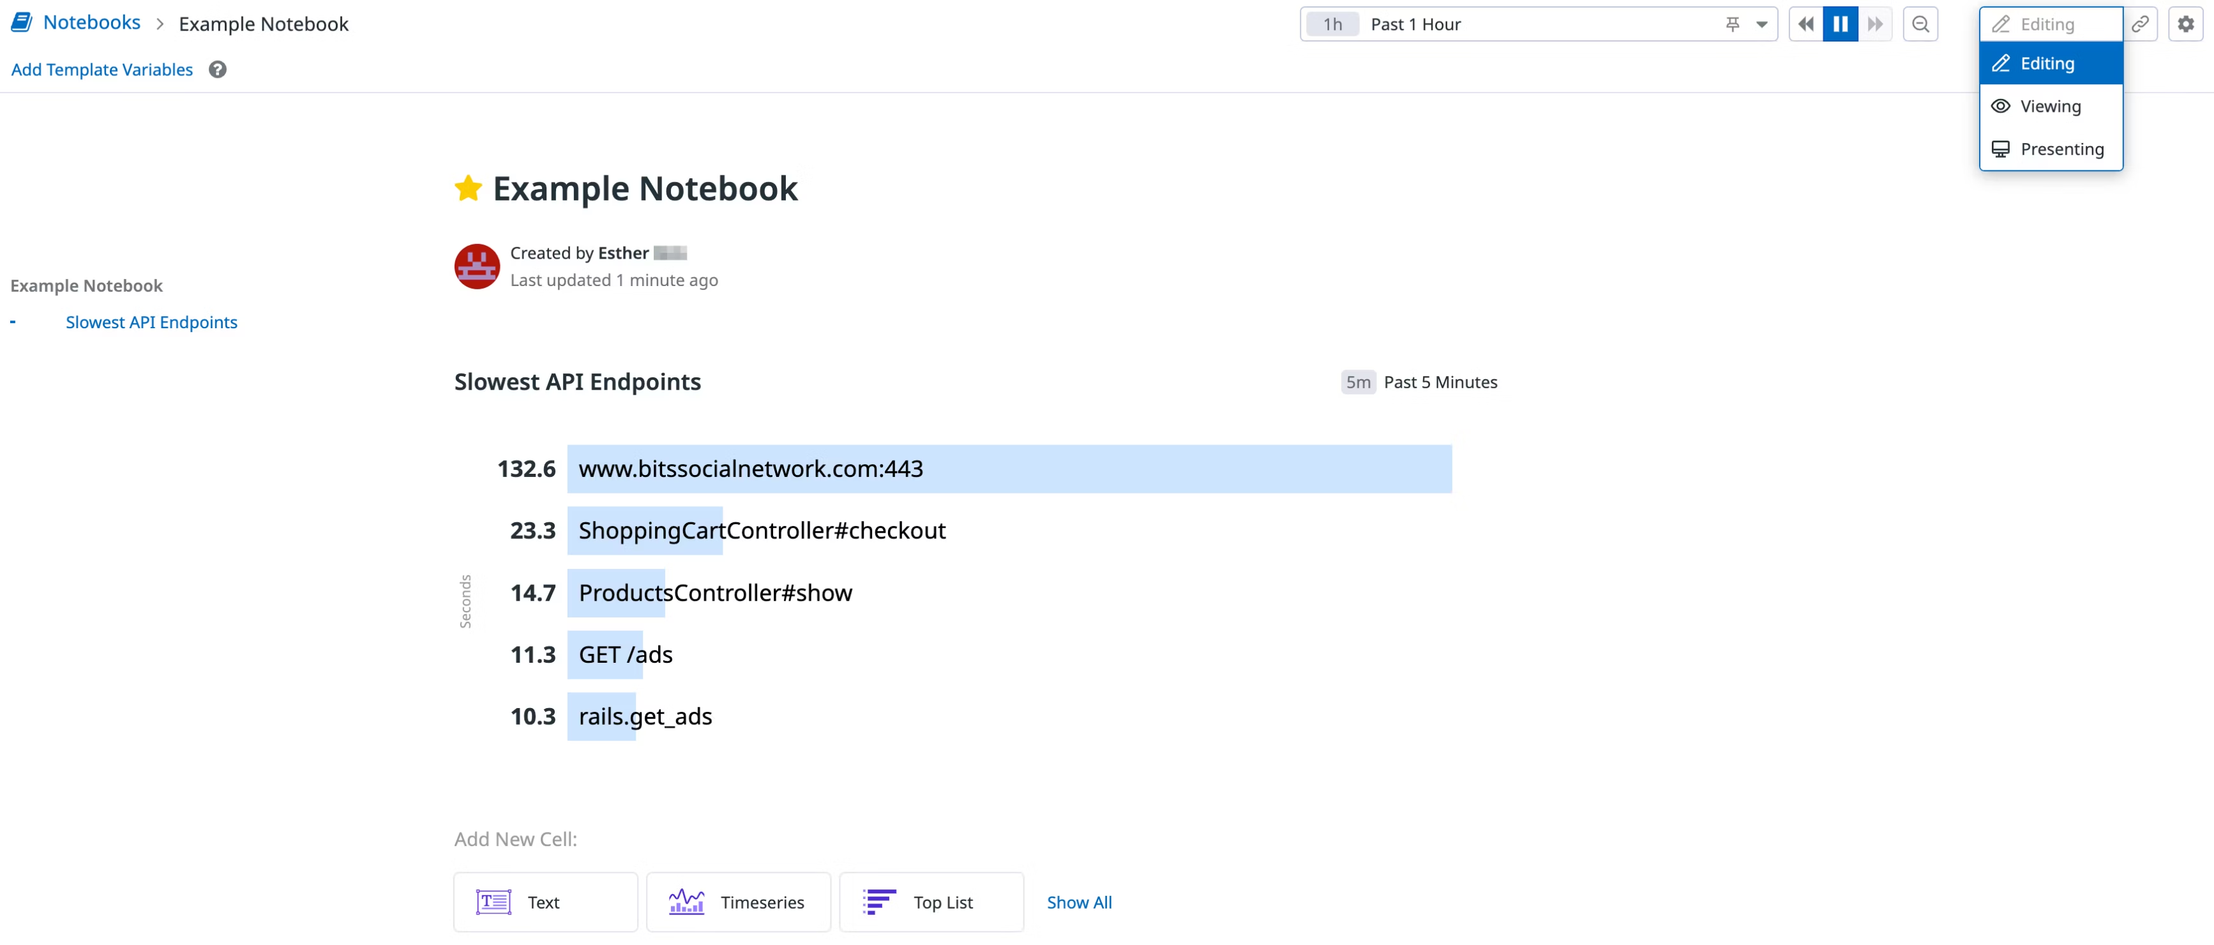
Task: Open the template variables help icon
Action: point(218,70)
